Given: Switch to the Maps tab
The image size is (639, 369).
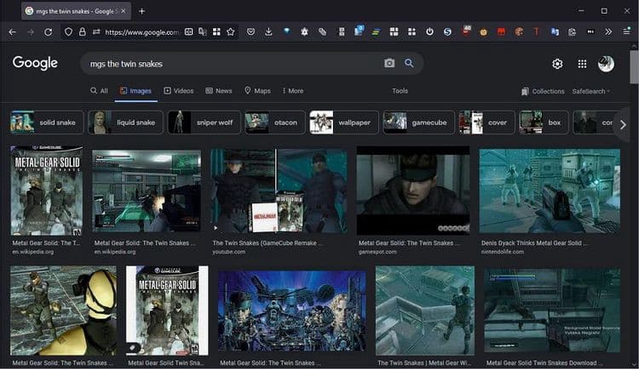Looking at the screenshot, I should (x=257, y=91).
